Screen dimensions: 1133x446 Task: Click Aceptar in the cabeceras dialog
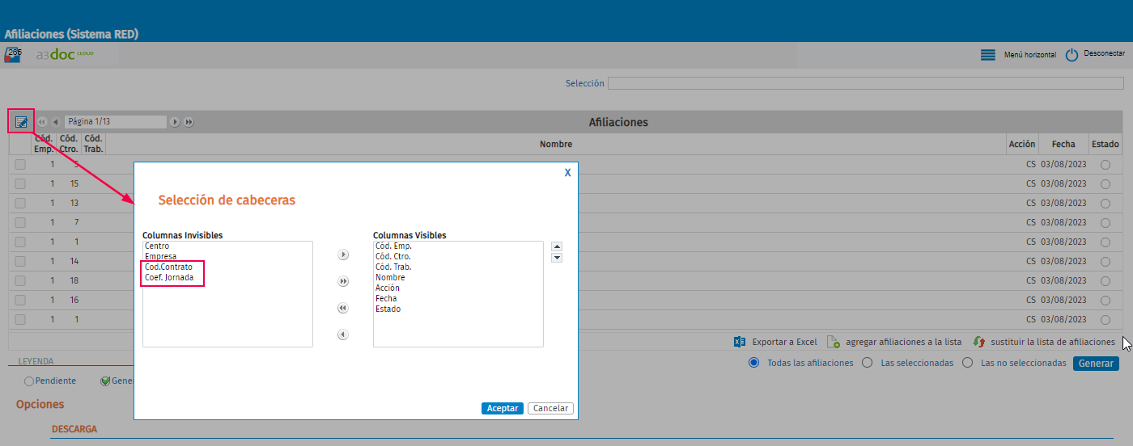pyautogui.click(x=503, y=408)
